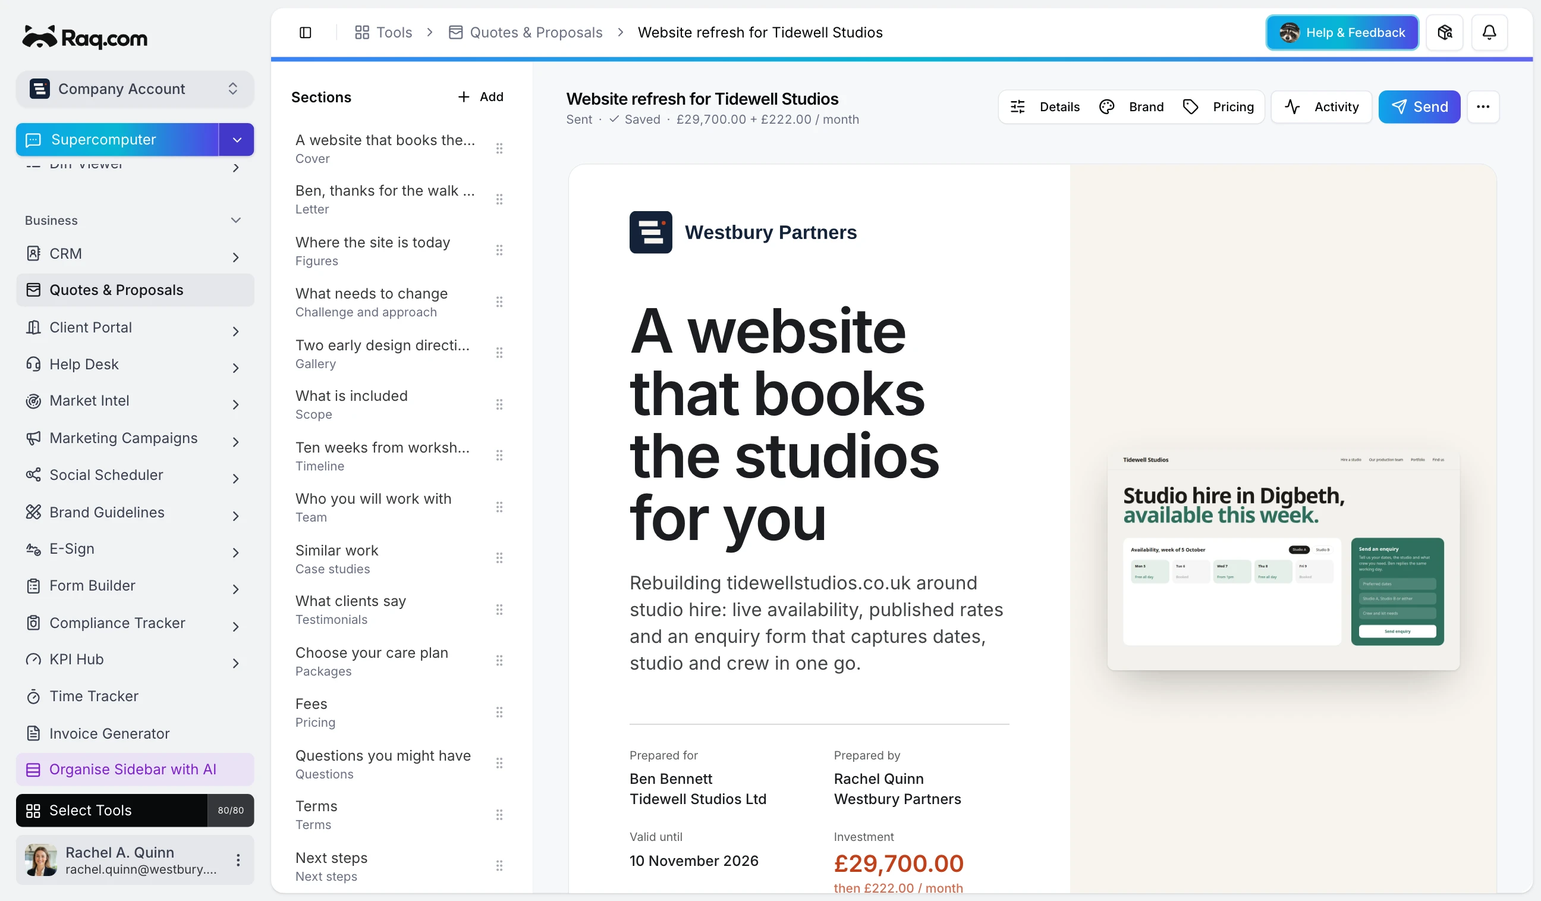Click drag handle for Challenge and approach
1541x901 pixels.
pos(499,302)
